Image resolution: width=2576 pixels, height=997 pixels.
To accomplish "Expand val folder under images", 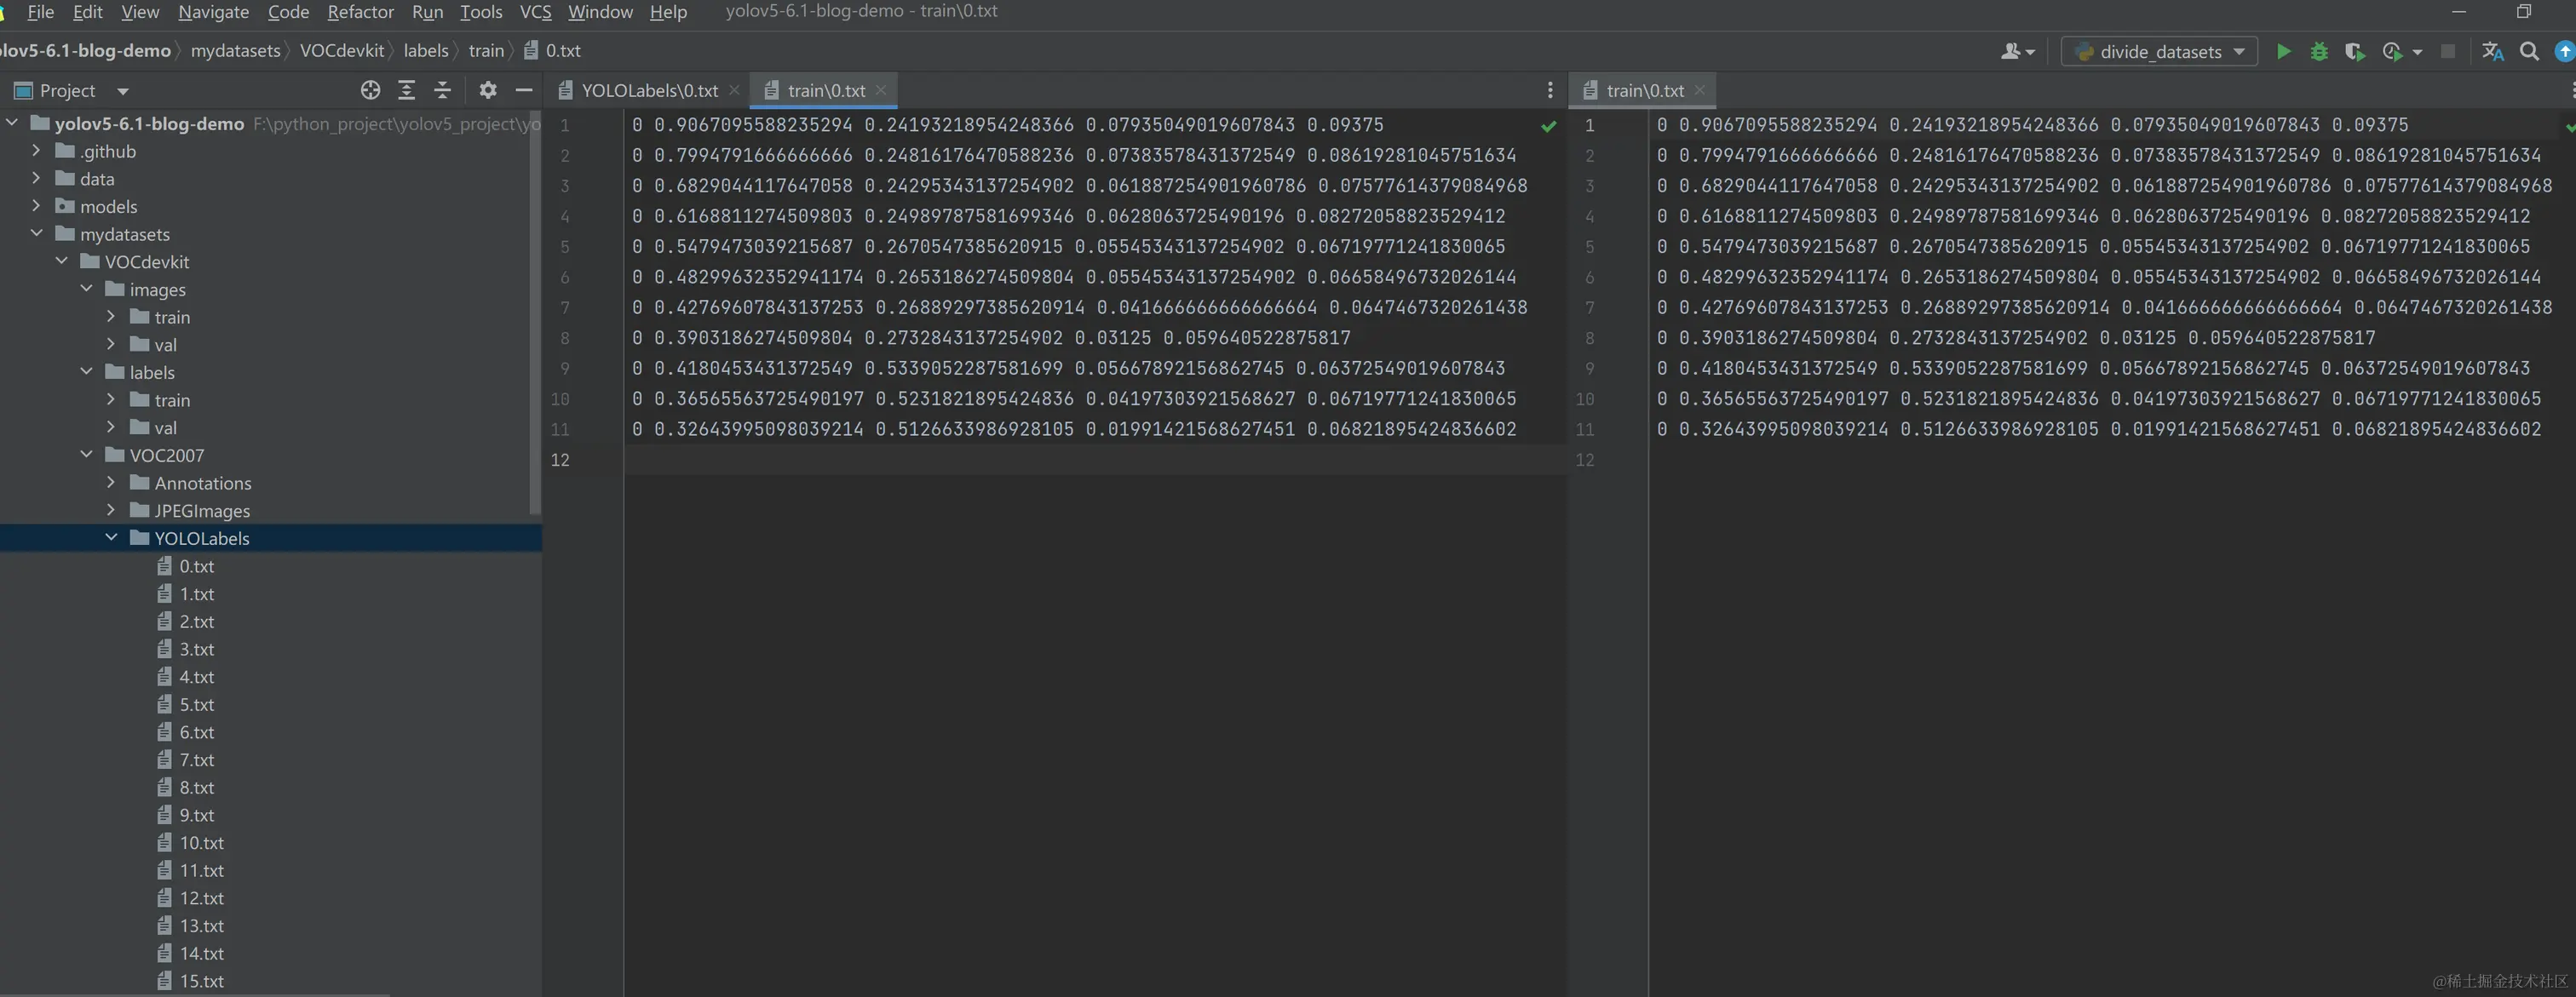I will 111,345.
